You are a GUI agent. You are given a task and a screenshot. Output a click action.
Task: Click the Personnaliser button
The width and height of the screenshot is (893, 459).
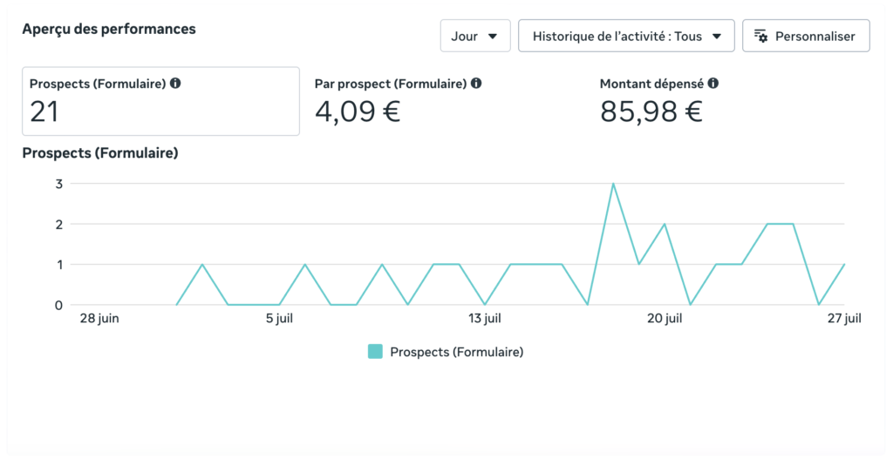point(806,36)
